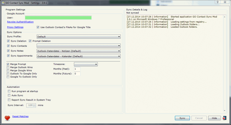Uncheck the Prompt Deletion checkbox
Screen dimensions: 231x125
click(30, 41)
